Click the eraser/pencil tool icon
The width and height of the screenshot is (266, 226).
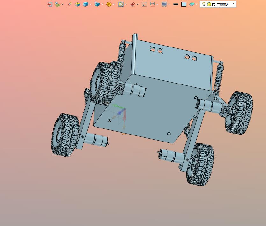click(x=70, y=4)
